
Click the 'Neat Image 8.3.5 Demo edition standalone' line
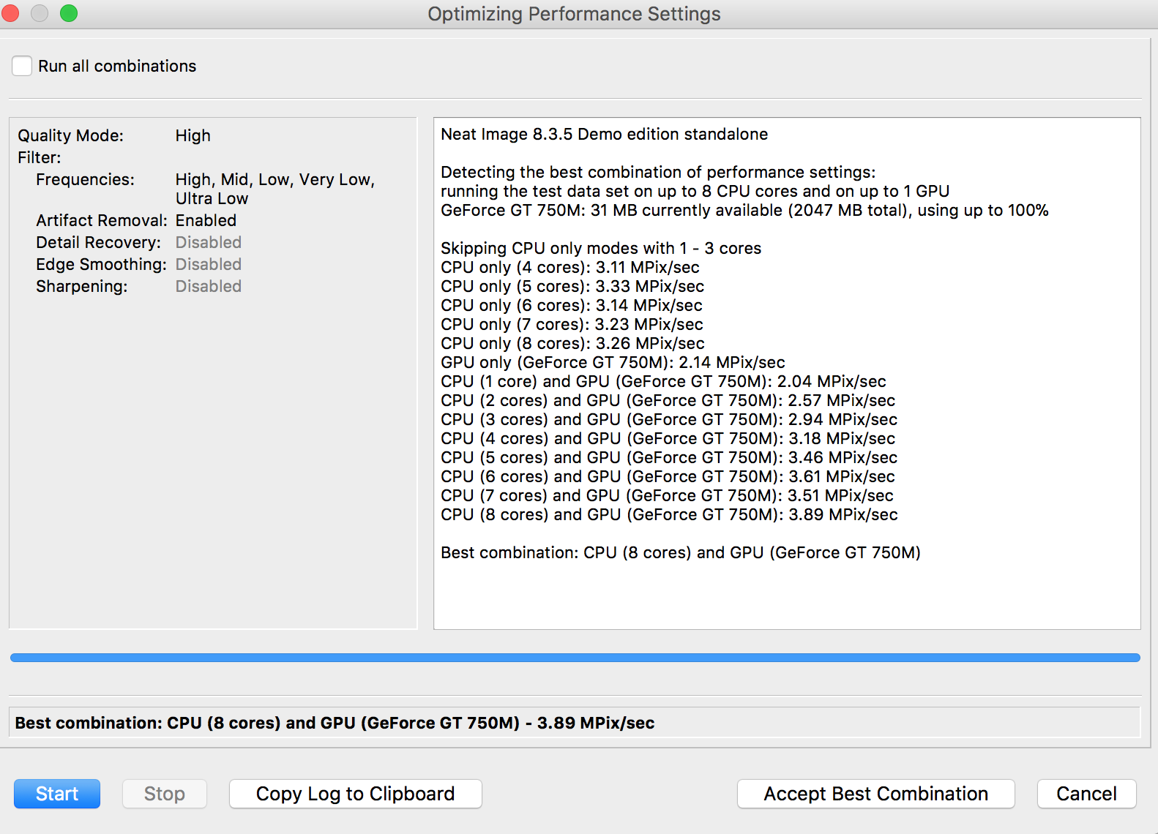click(605, 134)
